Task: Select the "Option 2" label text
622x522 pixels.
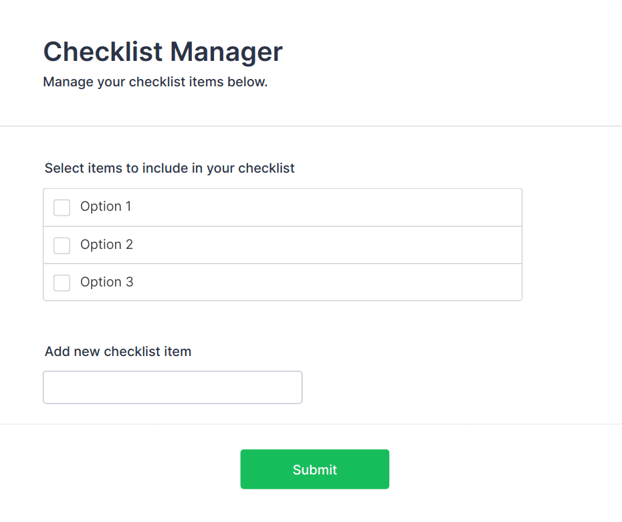Action: click(106, 245)
